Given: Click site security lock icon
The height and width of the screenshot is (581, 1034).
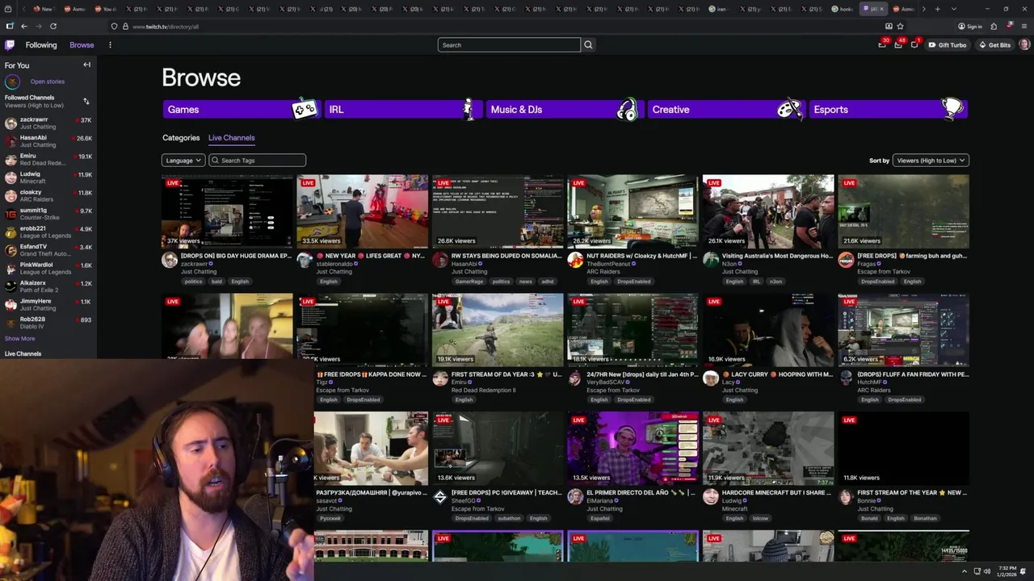Looking at the screenshot, I should click(x=124, y=26).
